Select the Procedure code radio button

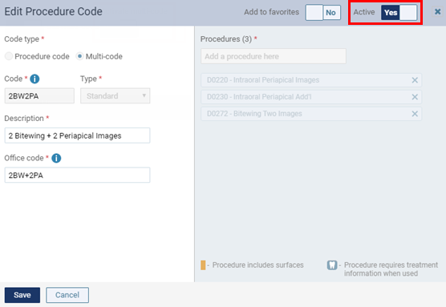click(9, 56)
